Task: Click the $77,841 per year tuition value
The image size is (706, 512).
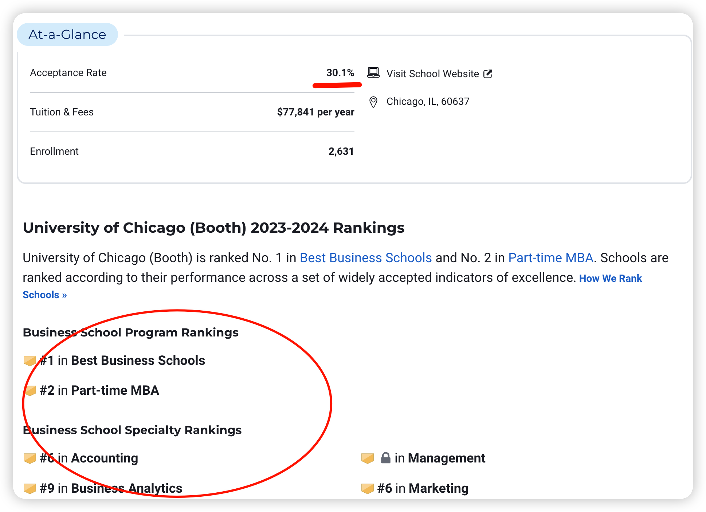Action: click(x=315, y=112)
